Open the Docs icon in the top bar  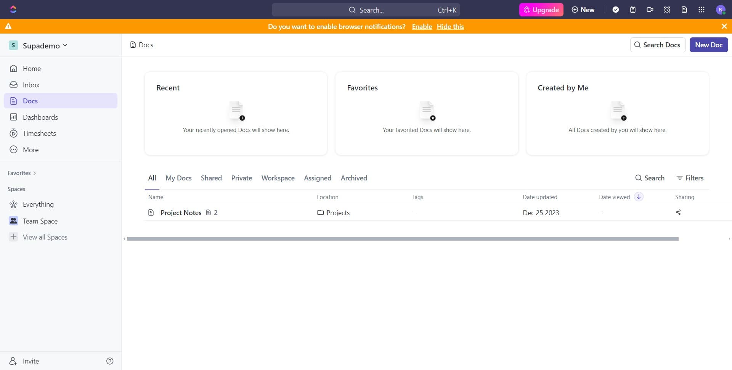point(684,10)
